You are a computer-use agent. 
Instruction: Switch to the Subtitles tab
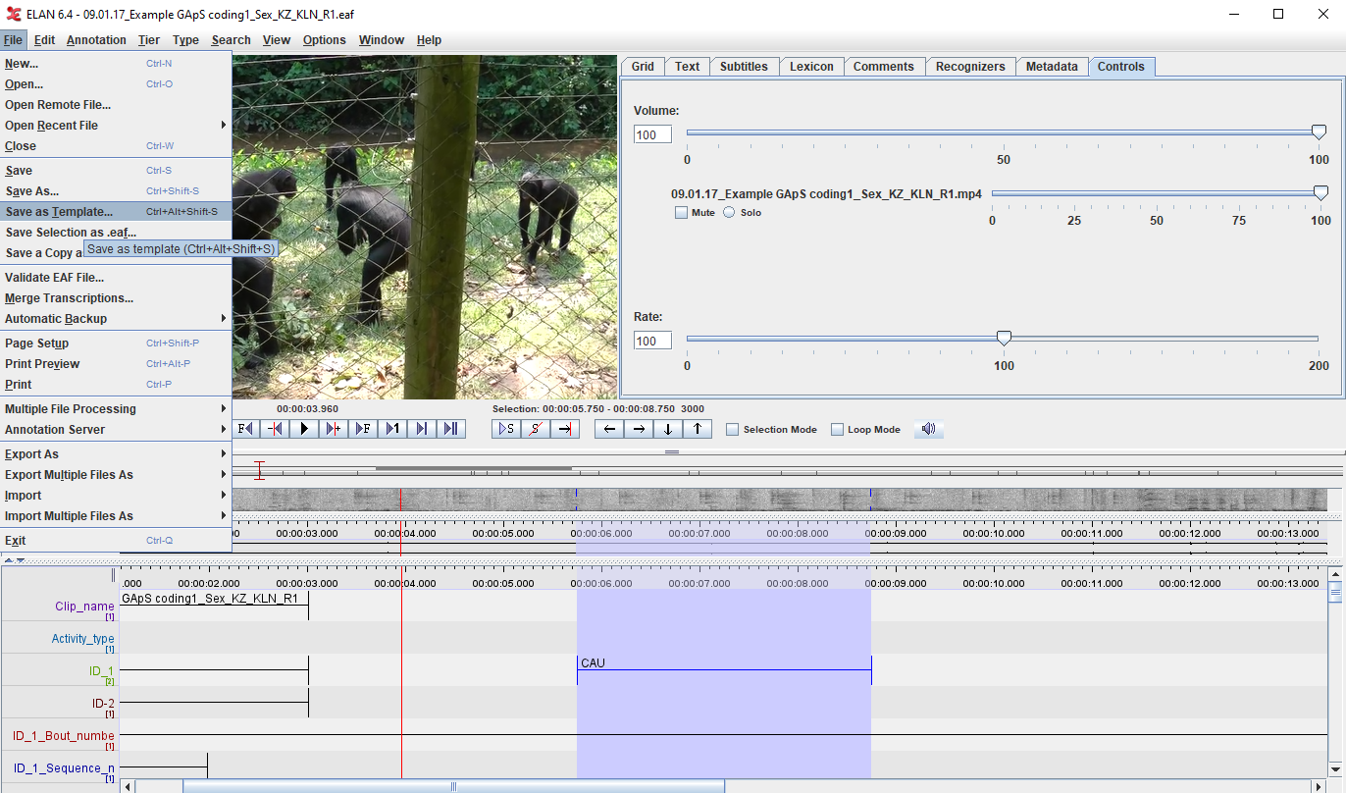click(x=744, y=67)
